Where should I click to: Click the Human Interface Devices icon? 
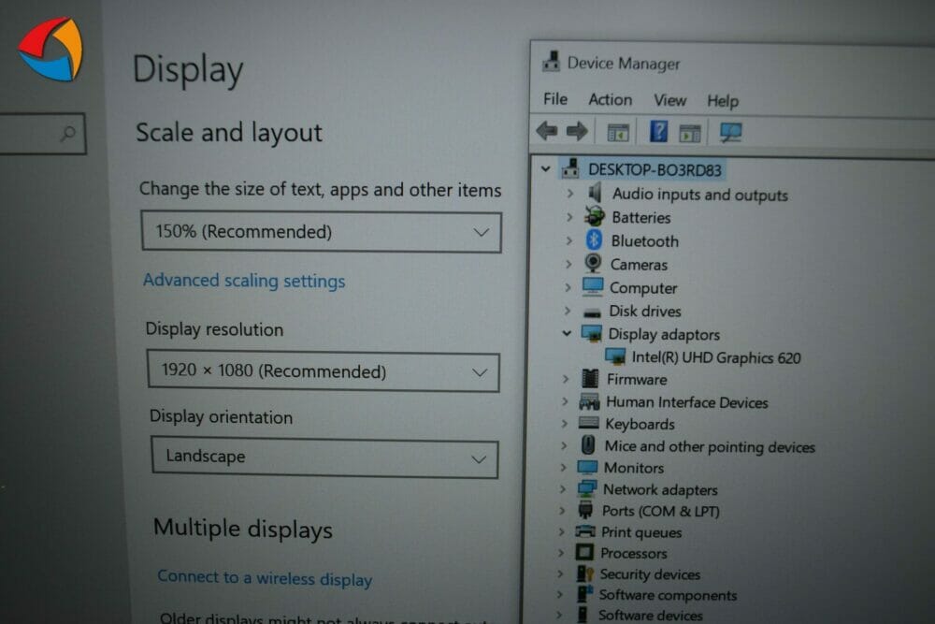point(589,401)
